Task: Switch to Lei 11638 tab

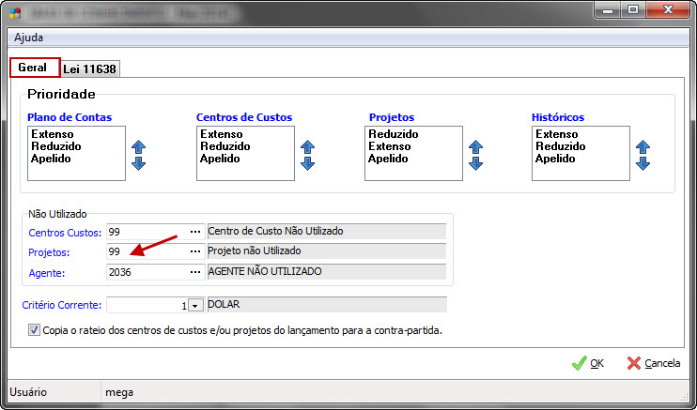Action: [x=91, y=68]
